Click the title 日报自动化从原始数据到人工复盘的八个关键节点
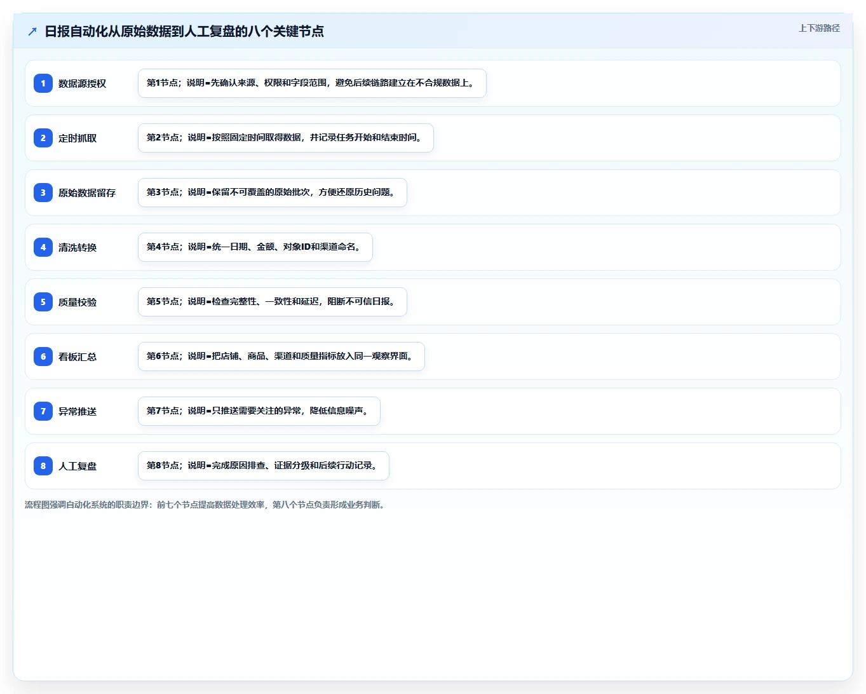This screenshot has width=866, height=694. (x=184, y=31)
